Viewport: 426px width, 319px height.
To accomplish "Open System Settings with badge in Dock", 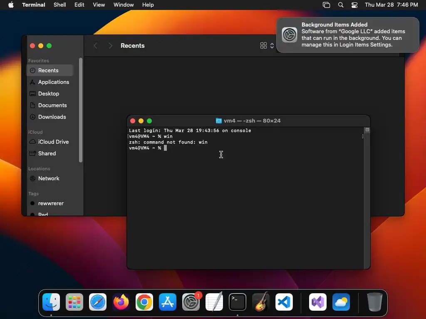I will point(191,302).
